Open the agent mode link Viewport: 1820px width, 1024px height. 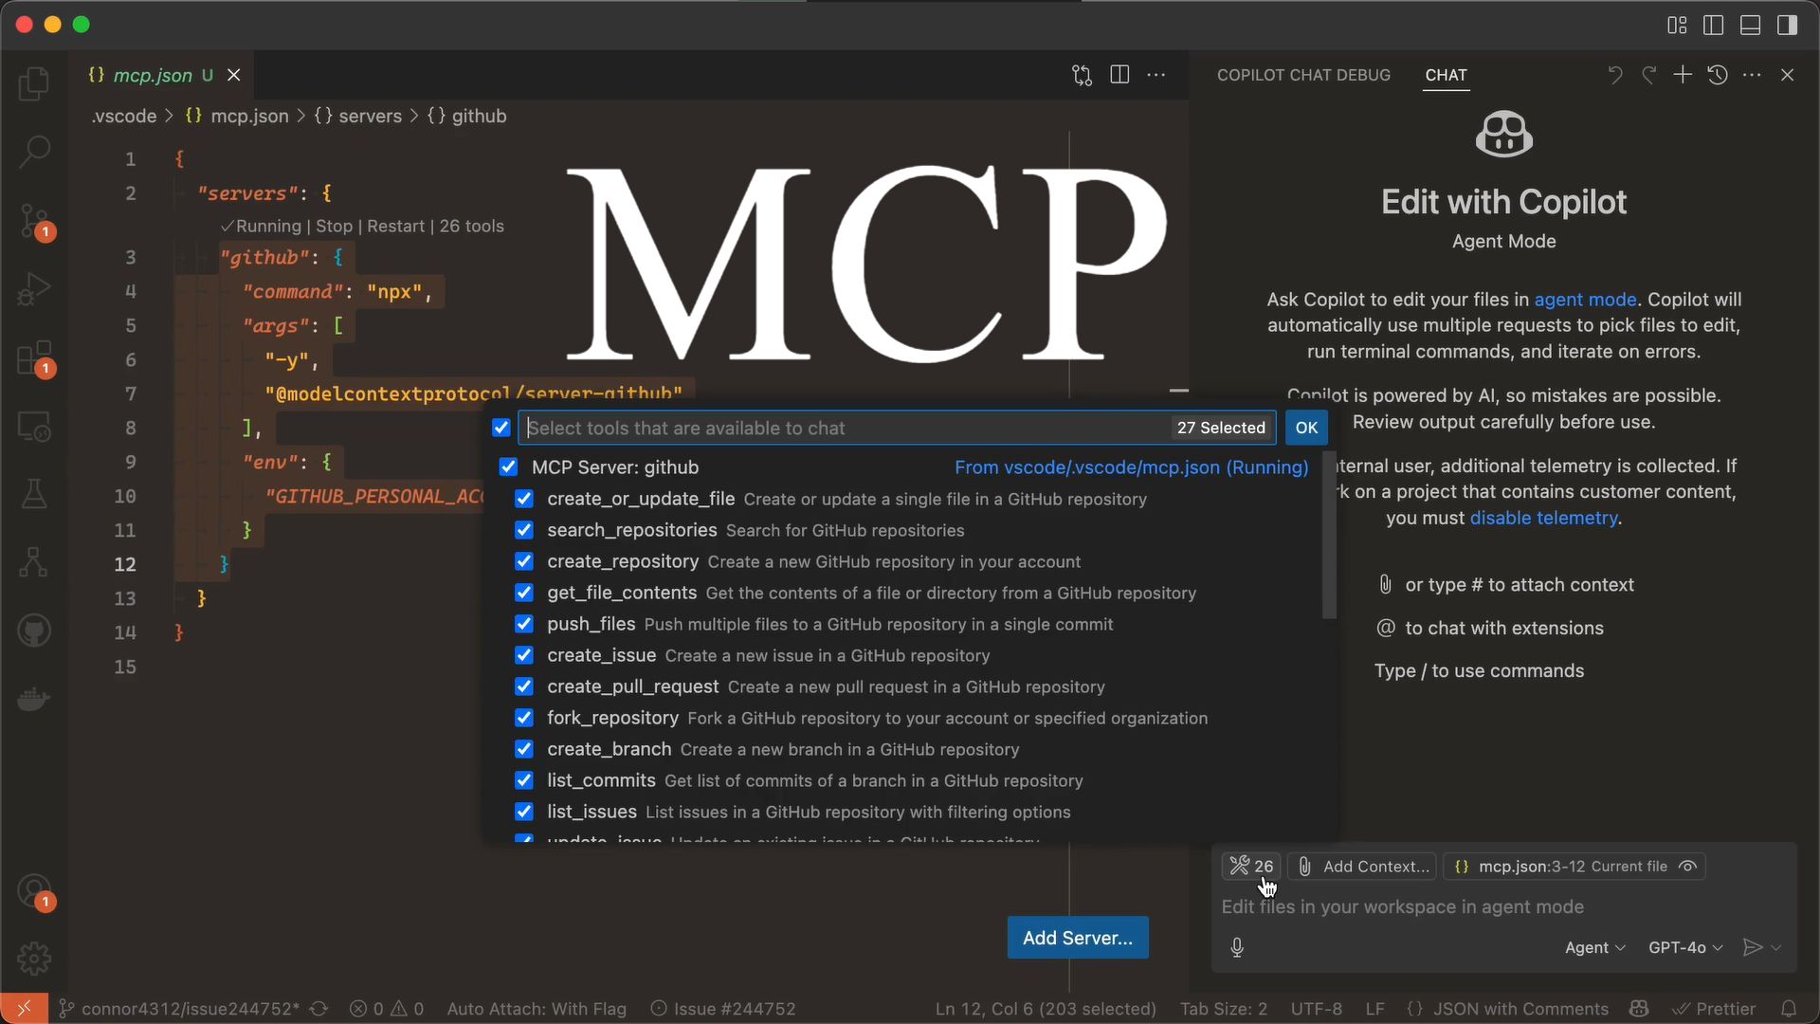1585,300
